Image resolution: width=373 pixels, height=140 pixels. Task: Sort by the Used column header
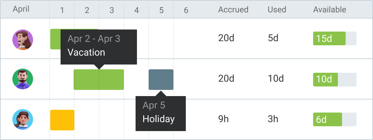pos(277,10)
